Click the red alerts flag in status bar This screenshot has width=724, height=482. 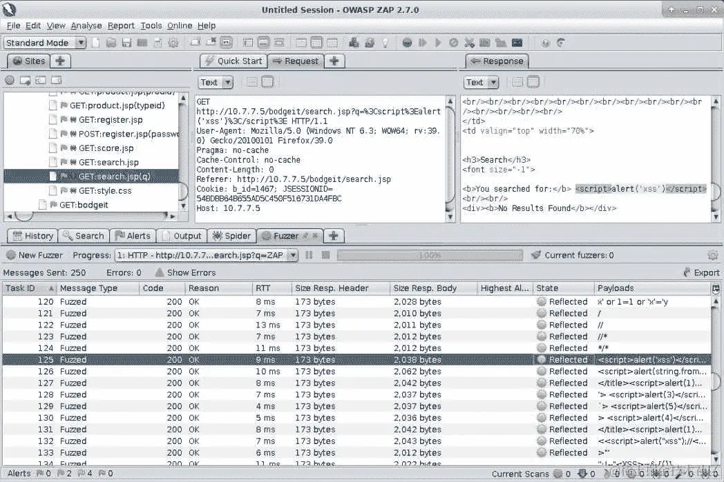pyautogui.click(x=39, y=473)
